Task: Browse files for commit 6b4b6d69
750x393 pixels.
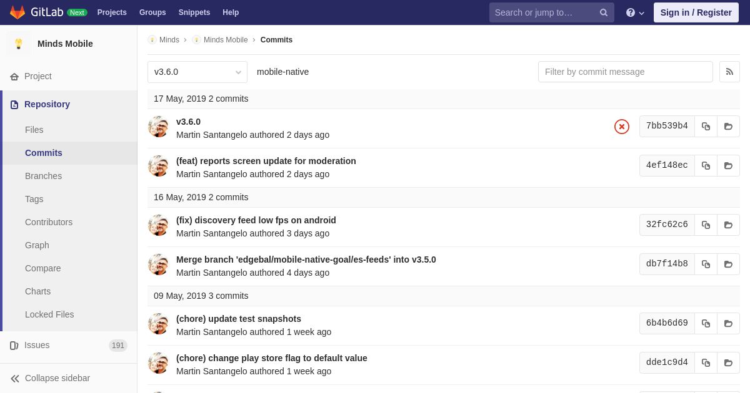Action: point(728,324)
